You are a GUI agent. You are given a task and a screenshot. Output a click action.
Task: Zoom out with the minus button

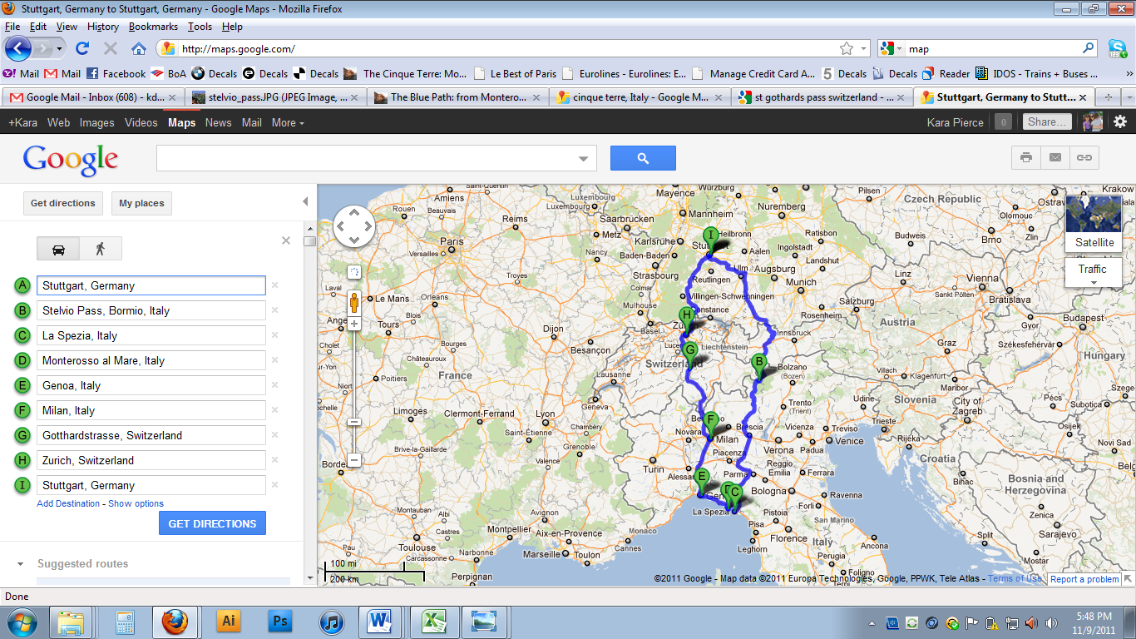pos(354,459)
